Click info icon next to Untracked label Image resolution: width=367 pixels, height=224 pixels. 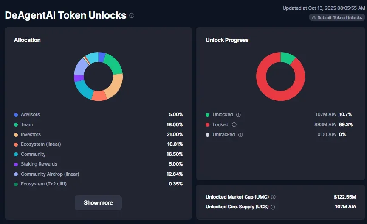click(x=240, y=135)
